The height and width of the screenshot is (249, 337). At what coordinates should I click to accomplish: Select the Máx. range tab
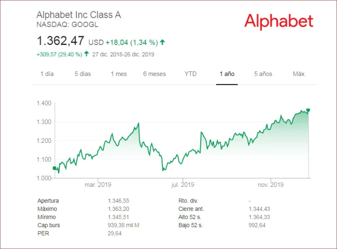(299, 74)
